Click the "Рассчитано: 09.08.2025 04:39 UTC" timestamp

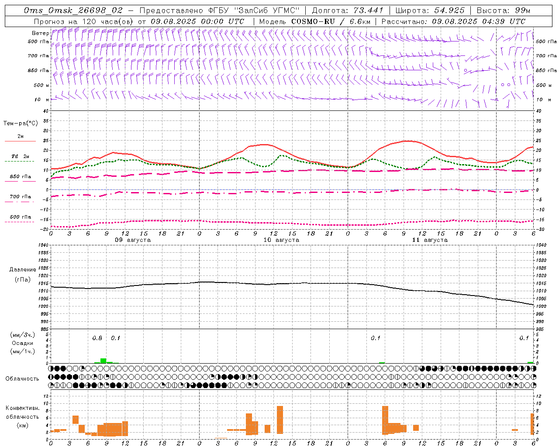click(453, 21)
